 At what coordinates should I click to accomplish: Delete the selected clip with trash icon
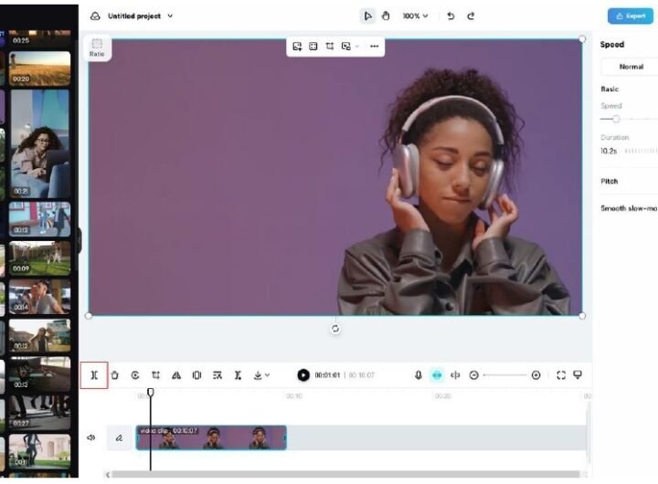115,375
